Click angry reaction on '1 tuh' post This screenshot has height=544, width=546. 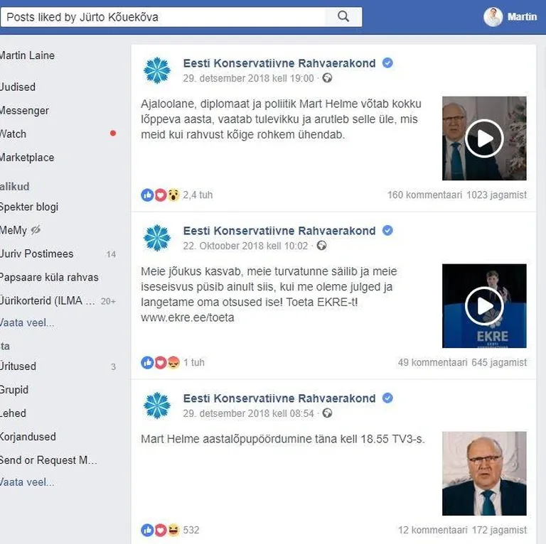[173, 363]
